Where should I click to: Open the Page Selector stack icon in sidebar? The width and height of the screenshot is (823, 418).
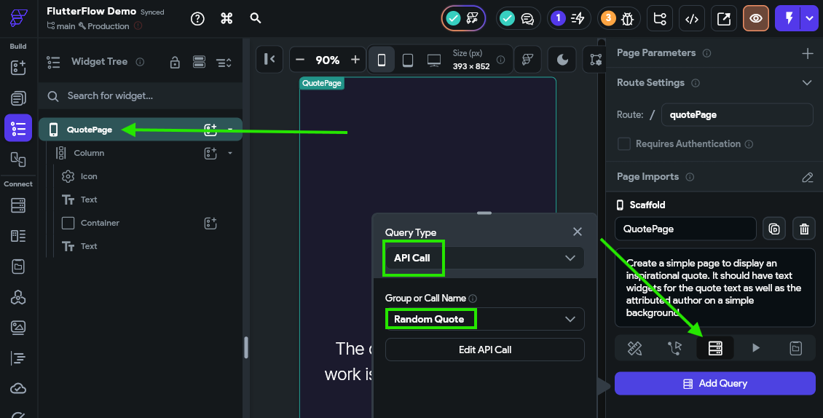coord(18,98)
